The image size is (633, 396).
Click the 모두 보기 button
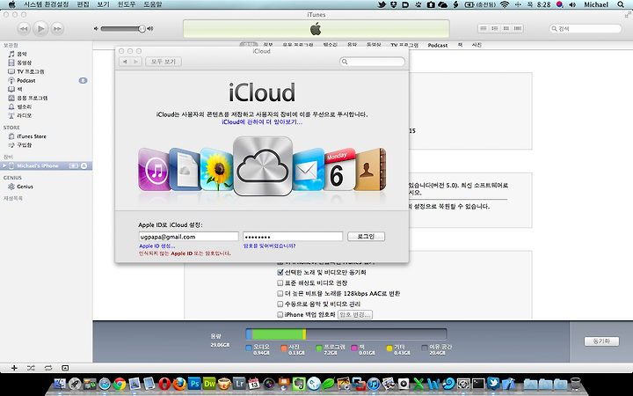[164, 62]
